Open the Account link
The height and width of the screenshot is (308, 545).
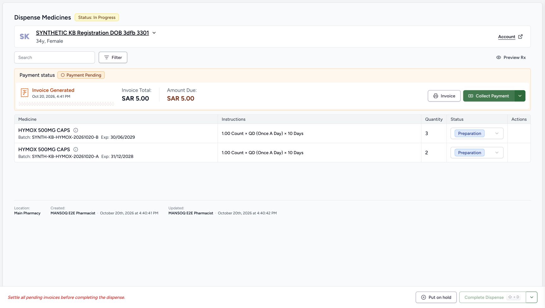pos(507,37)
